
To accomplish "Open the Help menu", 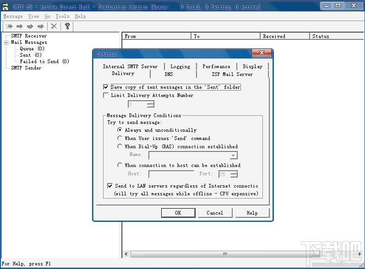I will tap(80, 16).
